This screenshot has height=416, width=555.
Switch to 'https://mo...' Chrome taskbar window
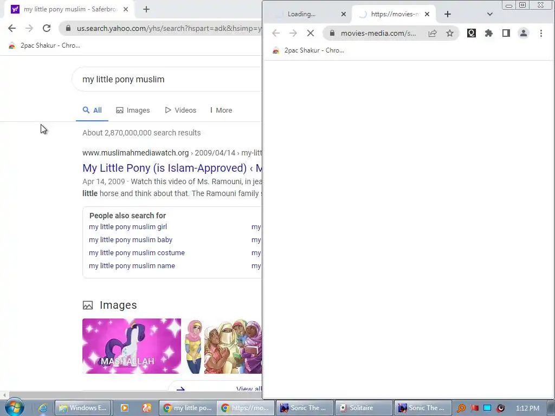pyautogui.click(x=246, y=408)
